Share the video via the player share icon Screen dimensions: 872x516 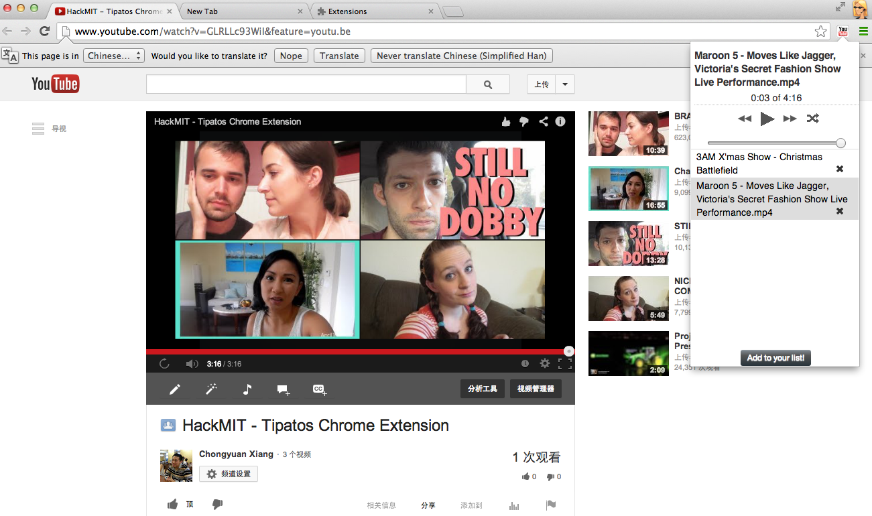click(x=543, y=121)
